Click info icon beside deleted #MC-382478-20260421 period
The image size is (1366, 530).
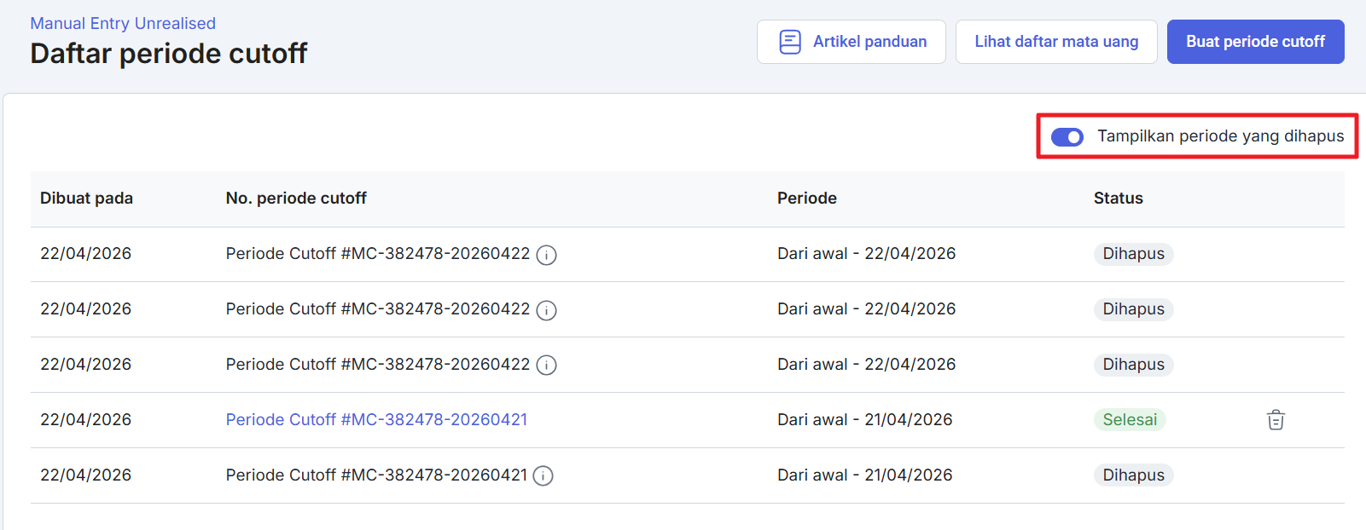[543, 476]
